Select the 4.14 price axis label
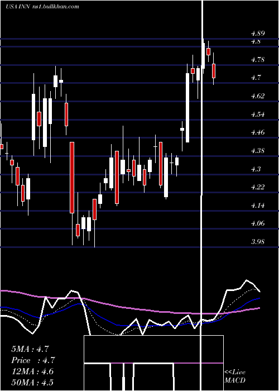The width and height of the screenshot is (279, 391). (x=258, y=206)
